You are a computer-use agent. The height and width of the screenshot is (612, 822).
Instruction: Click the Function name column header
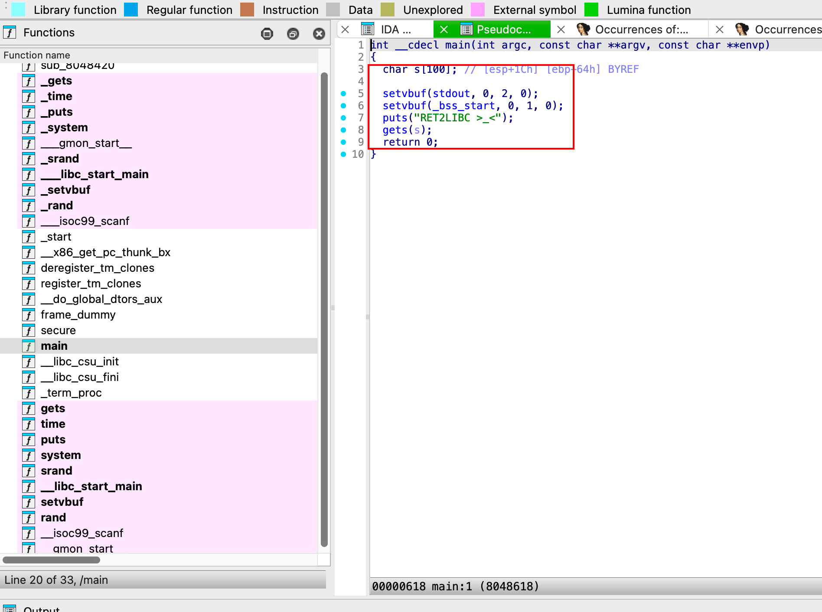click(x=37, y=55)
